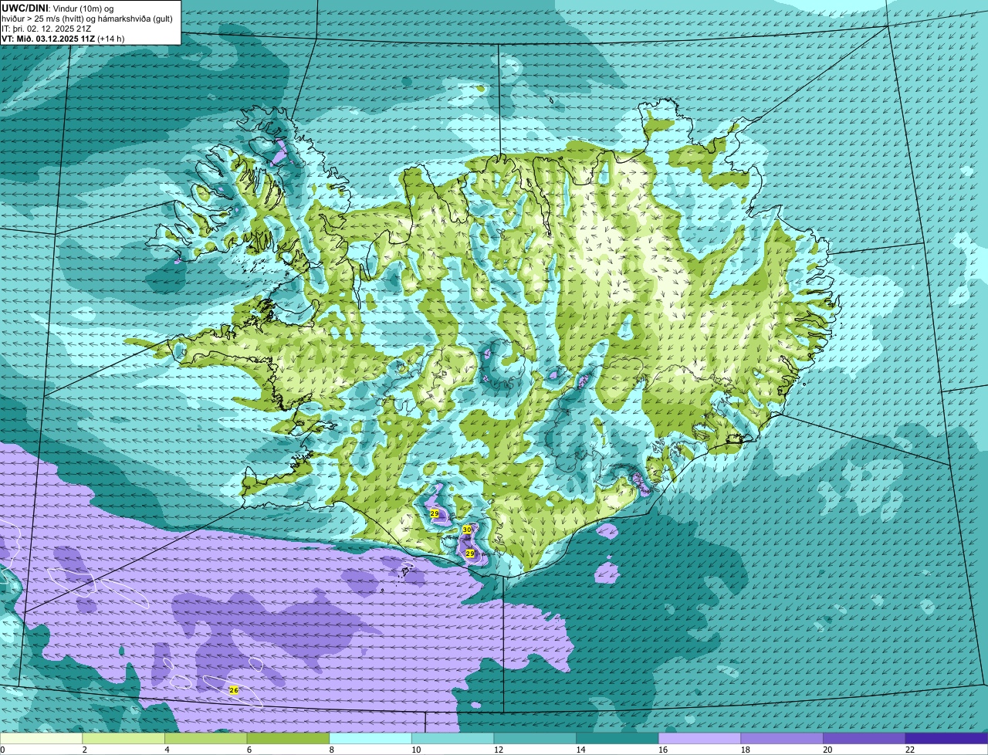This screenshot has height=755, width=988.
Task: Click the legend scale value 6
Action: (x=249, y=750)
